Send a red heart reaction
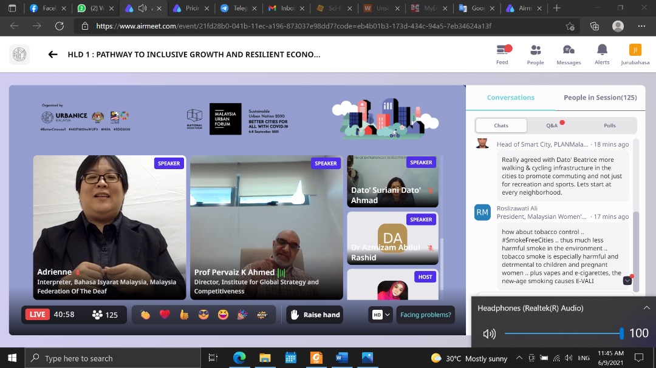 click(165, 315)
